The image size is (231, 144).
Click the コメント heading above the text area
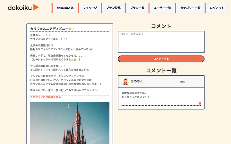point(161,26)
